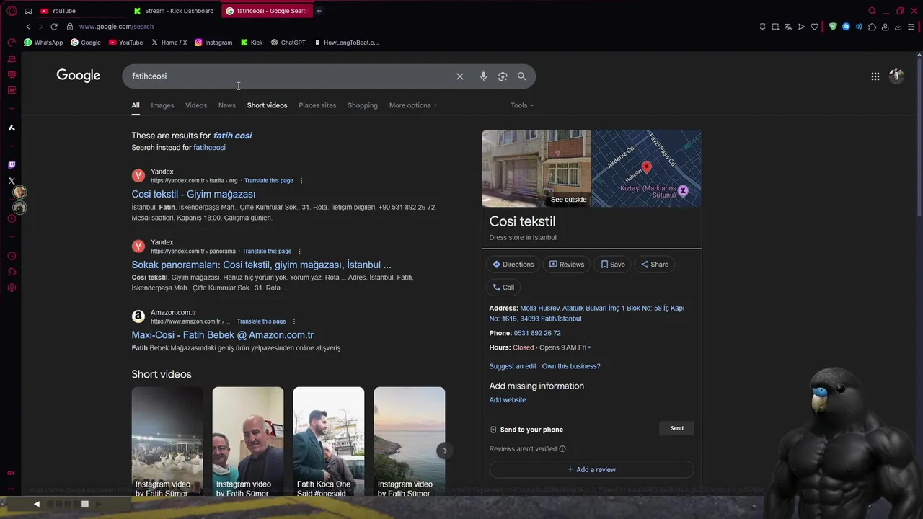Select the News search tab

tap(227, 105)
